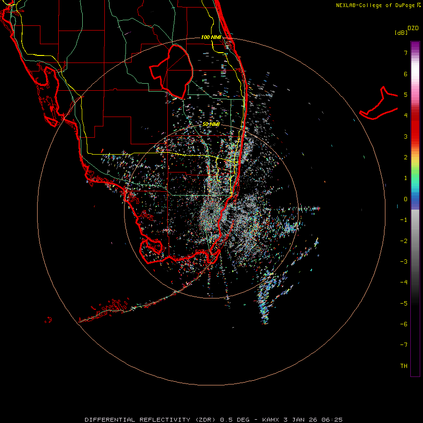Image resolution: width=423 pixels, height=423 pixels.
Task: Click the color scale value 7
Action: tap(406, 53)
